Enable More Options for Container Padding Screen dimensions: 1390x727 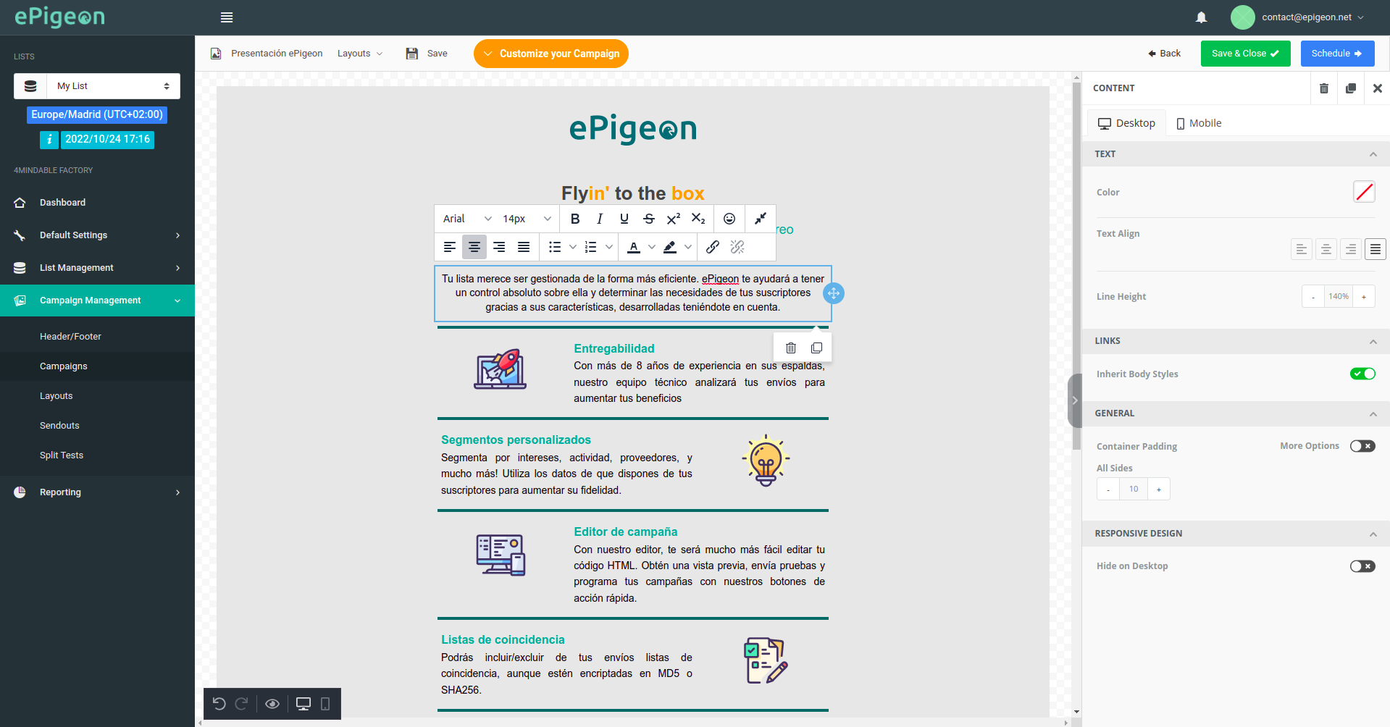click(1362, 446)
